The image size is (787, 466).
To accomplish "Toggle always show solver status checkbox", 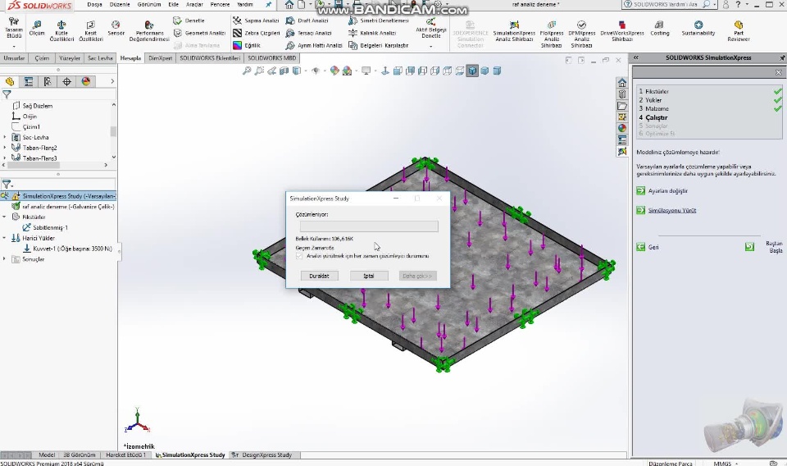I will click(300, 256).
